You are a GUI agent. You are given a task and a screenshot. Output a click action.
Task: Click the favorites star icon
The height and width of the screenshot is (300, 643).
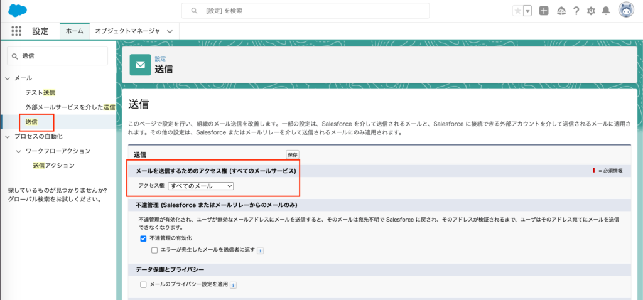click(x=517, y=11)
